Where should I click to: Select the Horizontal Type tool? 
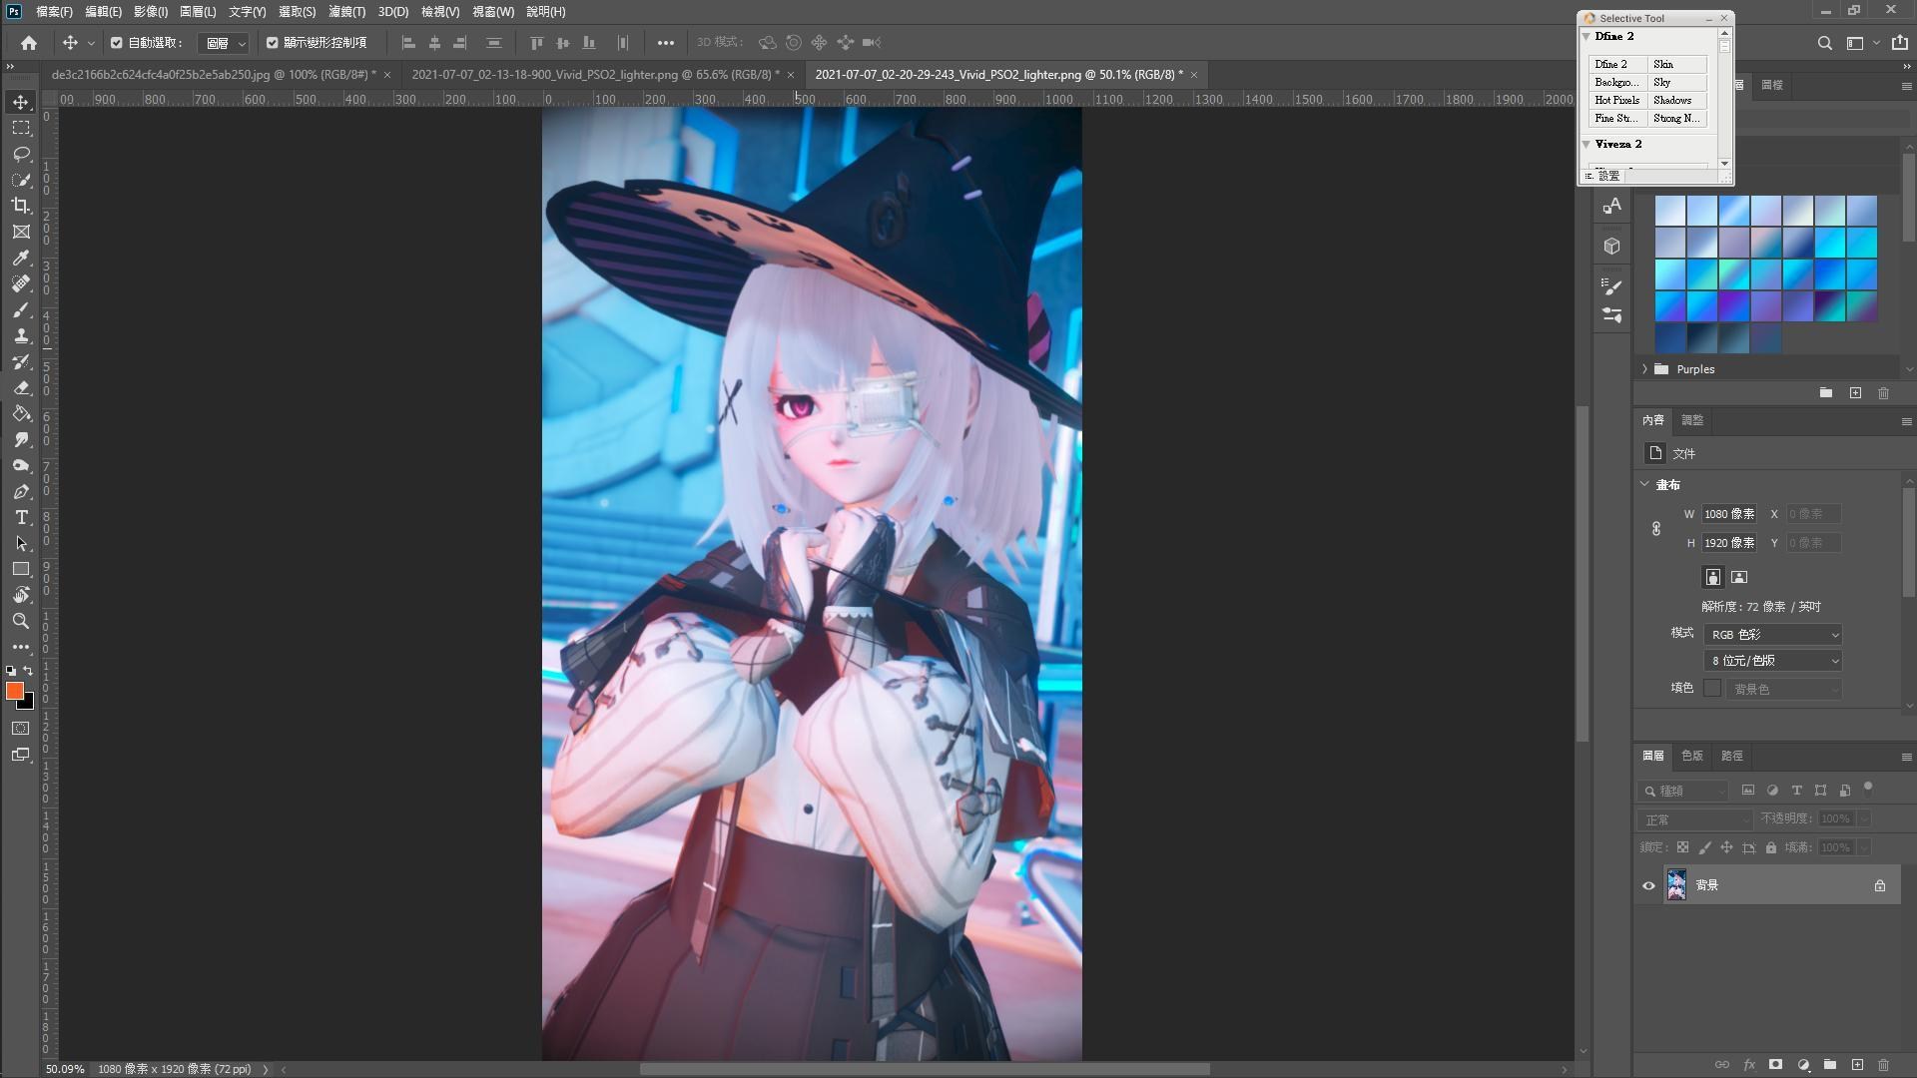(x=21, y=517)
